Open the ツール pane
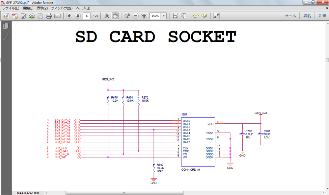This screenshot has height=195, width=329. (x=289, y=15)
